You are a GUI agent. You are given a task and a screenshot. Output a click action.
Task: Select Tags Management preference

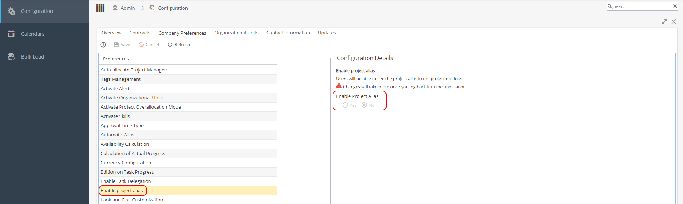[x=188, y=79]
